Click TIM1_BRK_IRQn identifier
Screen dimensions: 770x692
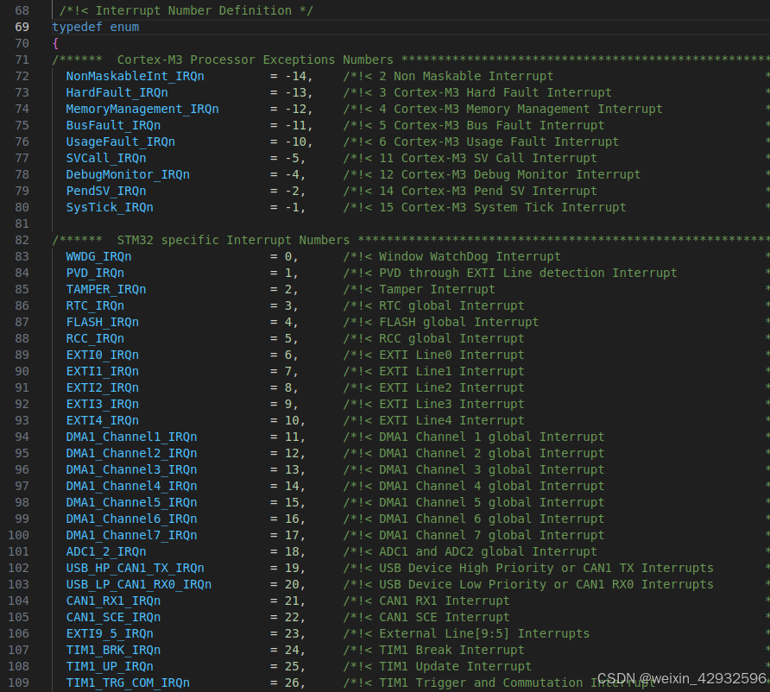(113, 650)
